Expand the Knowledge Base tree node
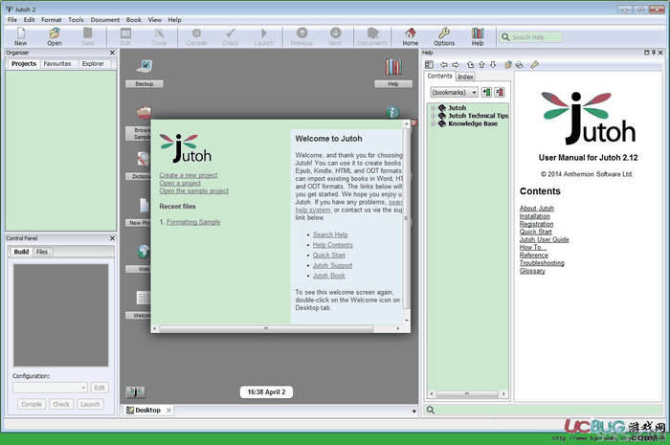Viewport: 670px width, 445px height. pyautogui.click(x=433, y=123)
